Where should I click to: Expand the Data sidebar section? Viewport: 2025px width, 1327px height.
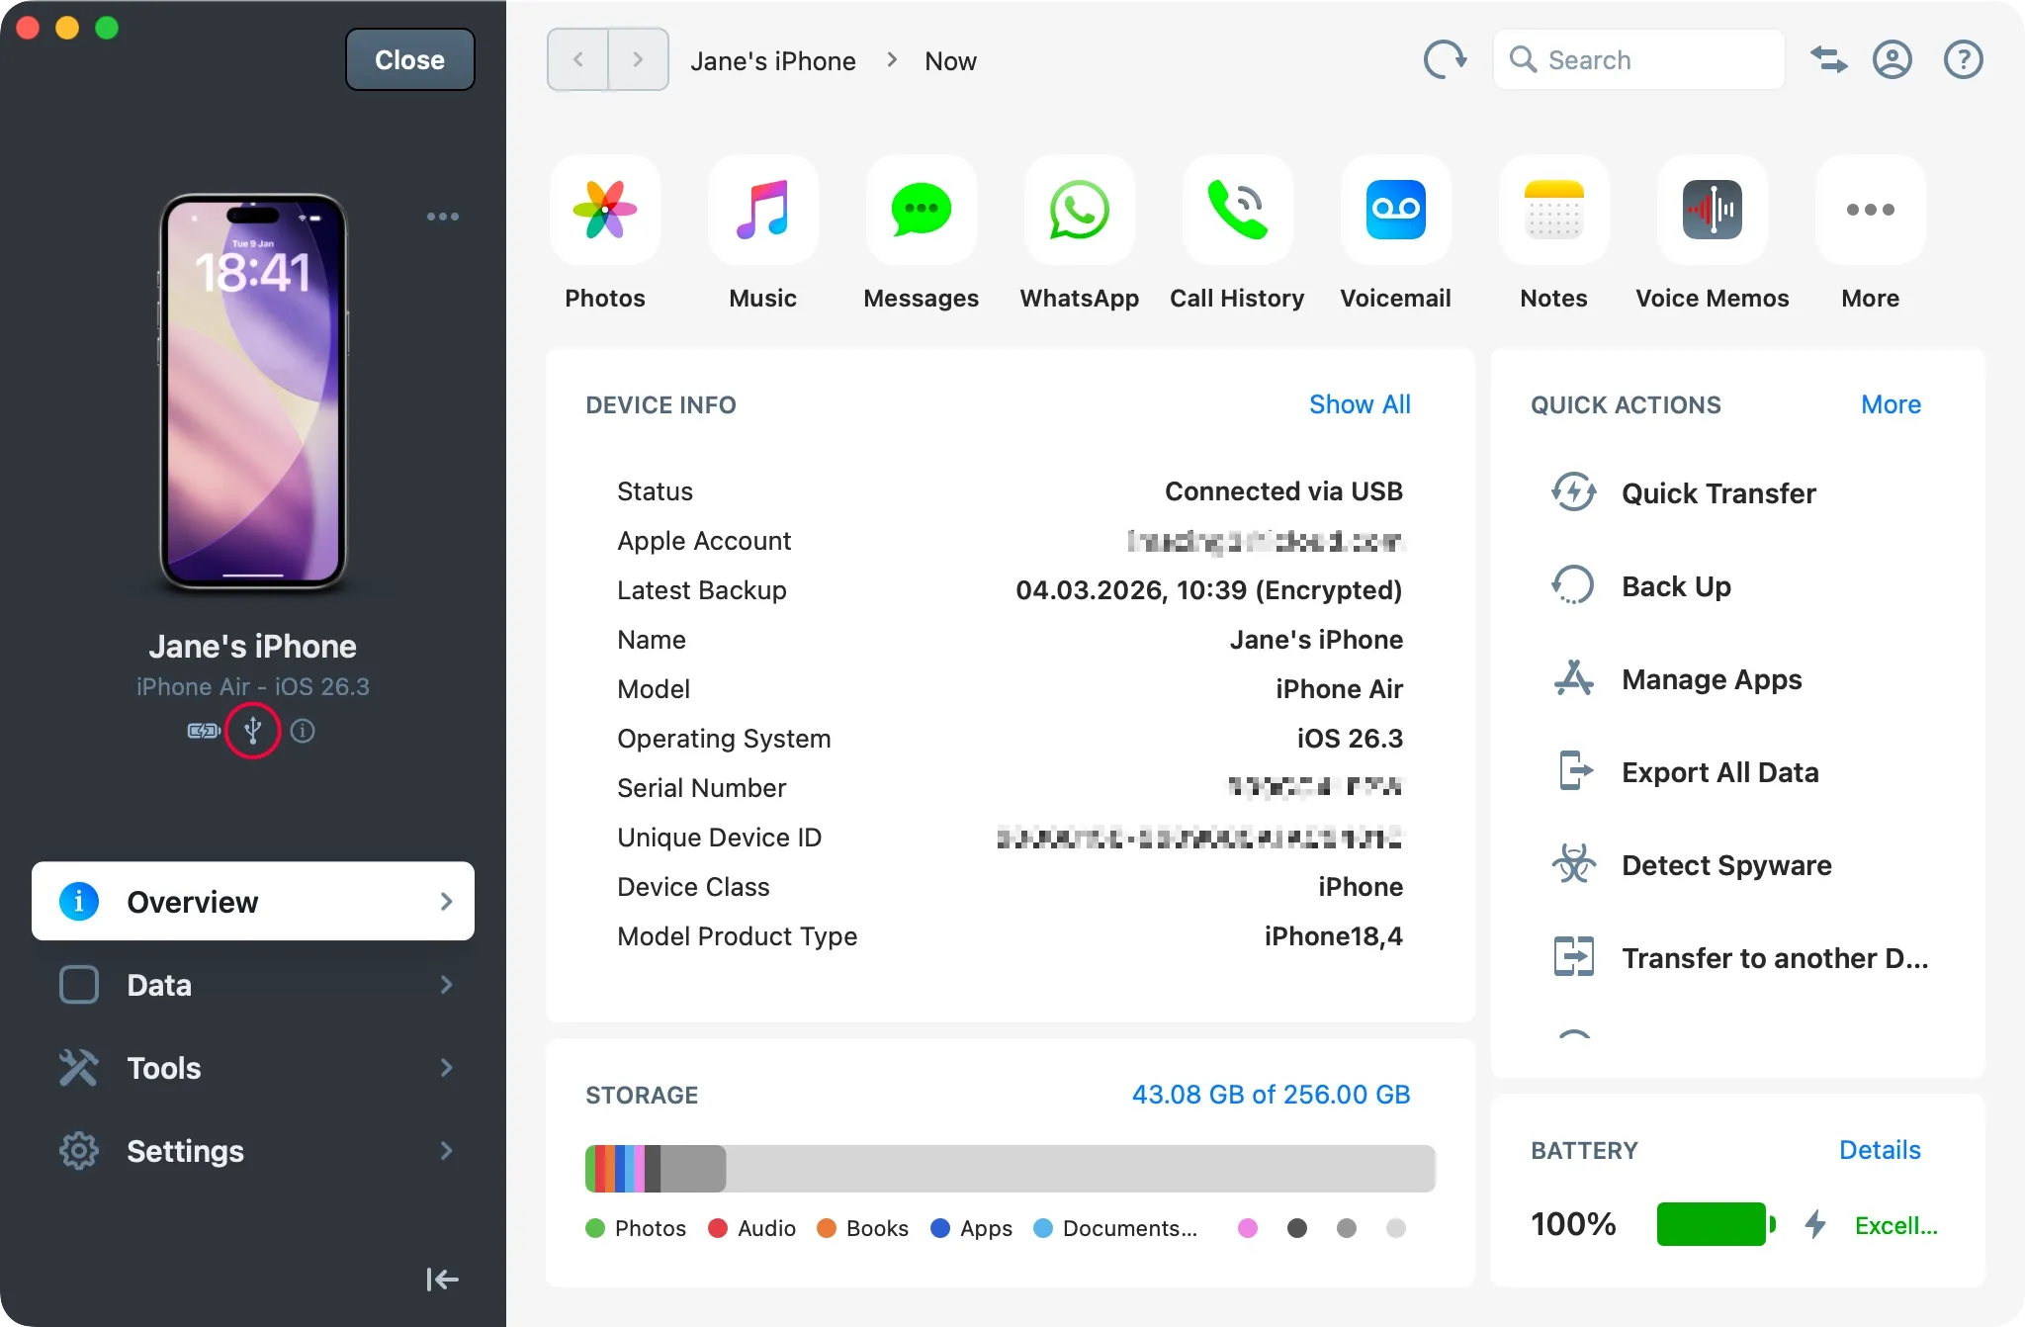click(252, 985)
